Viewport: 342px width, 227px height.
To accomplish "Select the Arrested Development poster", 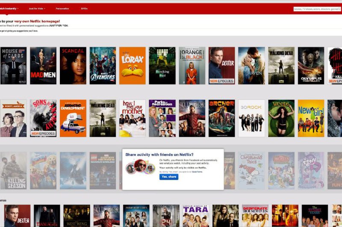I will coord(73,118).
